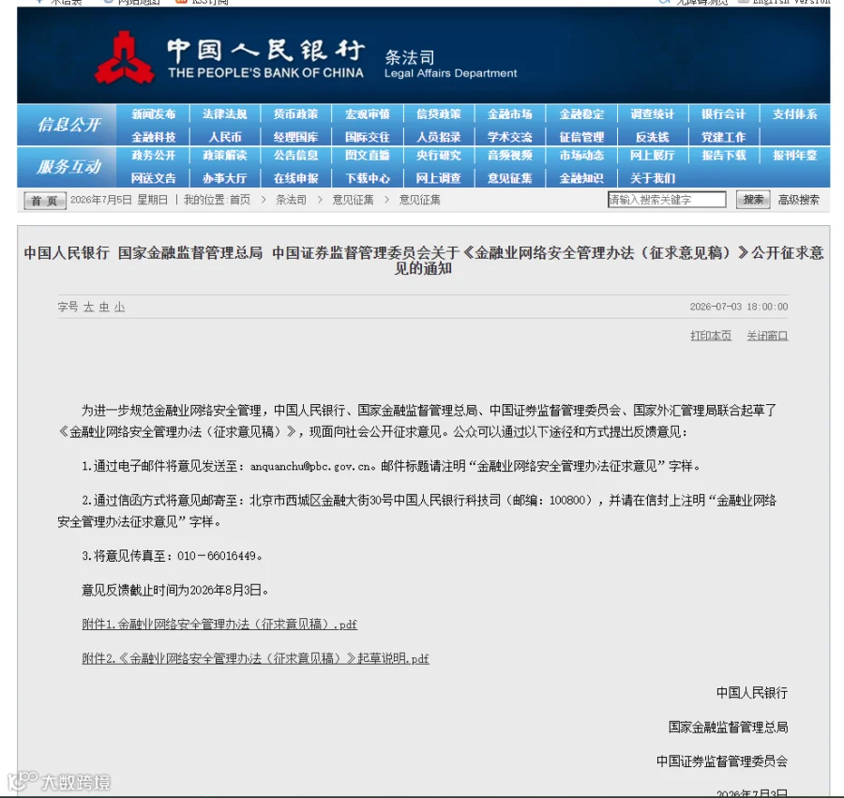
Task: Open 金融科技 menu item
Action: pyautogui.click(x=154, y=137)
